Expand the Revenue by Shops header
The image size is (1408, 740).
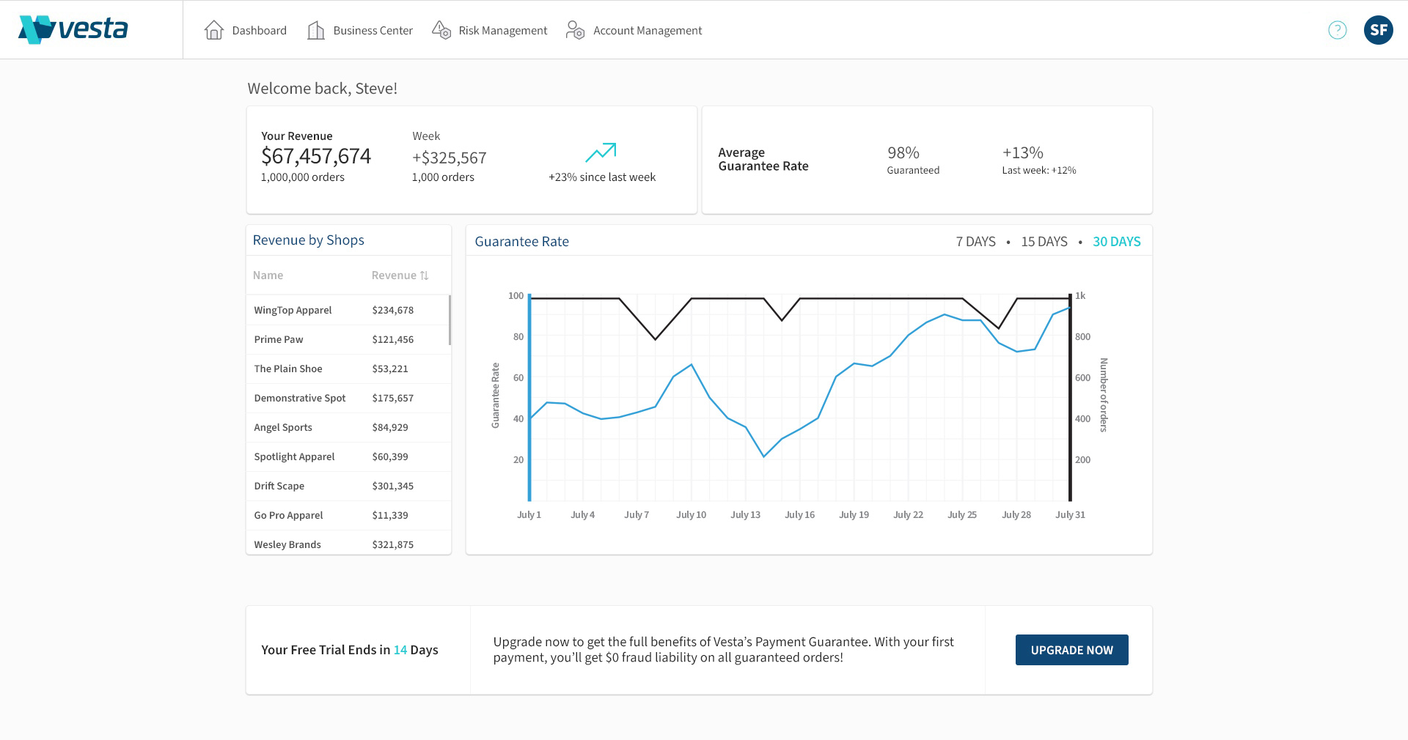[308, 240]
